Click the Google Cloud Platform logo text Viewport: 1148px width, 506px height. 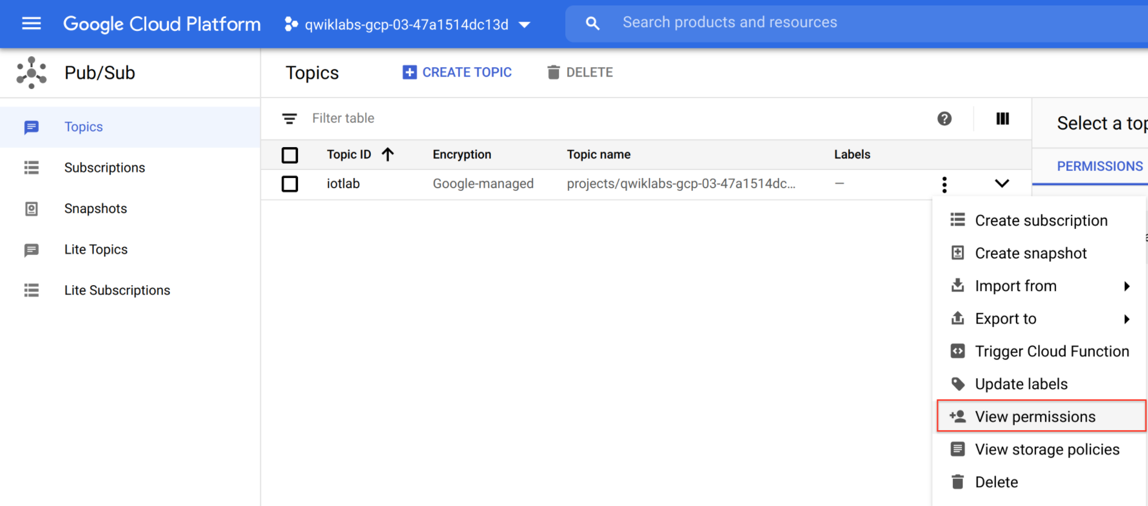pyautogui.click(x=162, y=24)
